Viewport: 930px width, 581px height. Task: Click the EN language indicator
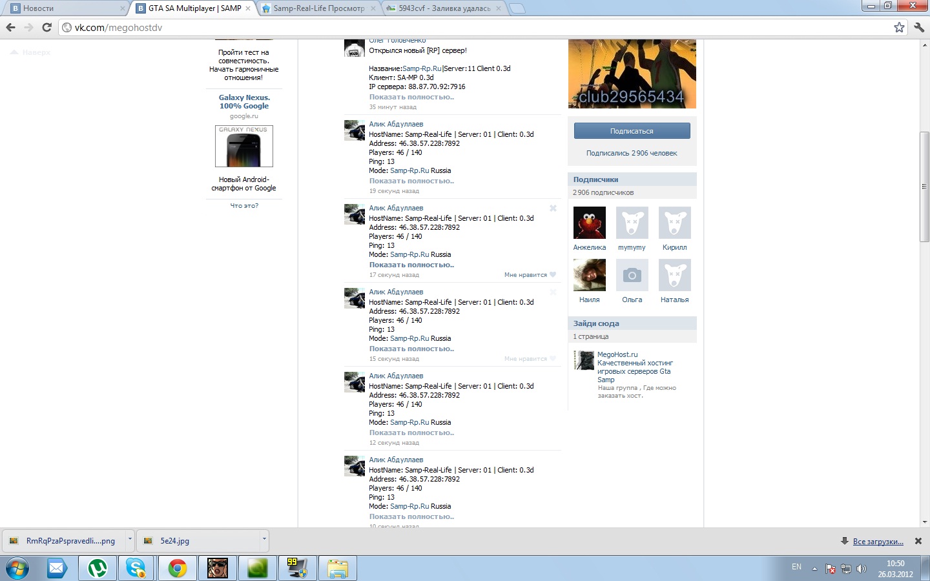(796, 567)
